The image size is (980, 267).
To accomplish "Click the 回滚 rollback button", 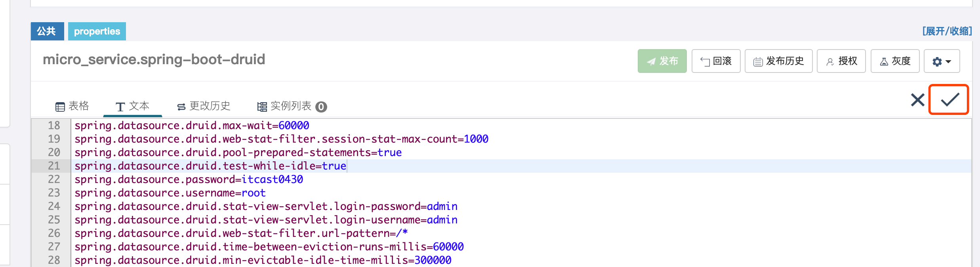I will point(716,61).
